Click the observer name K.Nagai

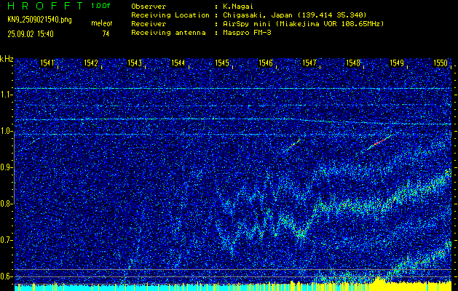point(238,6)
